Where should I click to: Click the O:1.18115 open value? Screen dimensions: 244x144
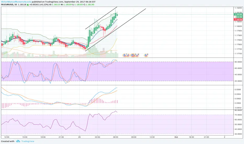pyautogui.click(x=55, y=5)
